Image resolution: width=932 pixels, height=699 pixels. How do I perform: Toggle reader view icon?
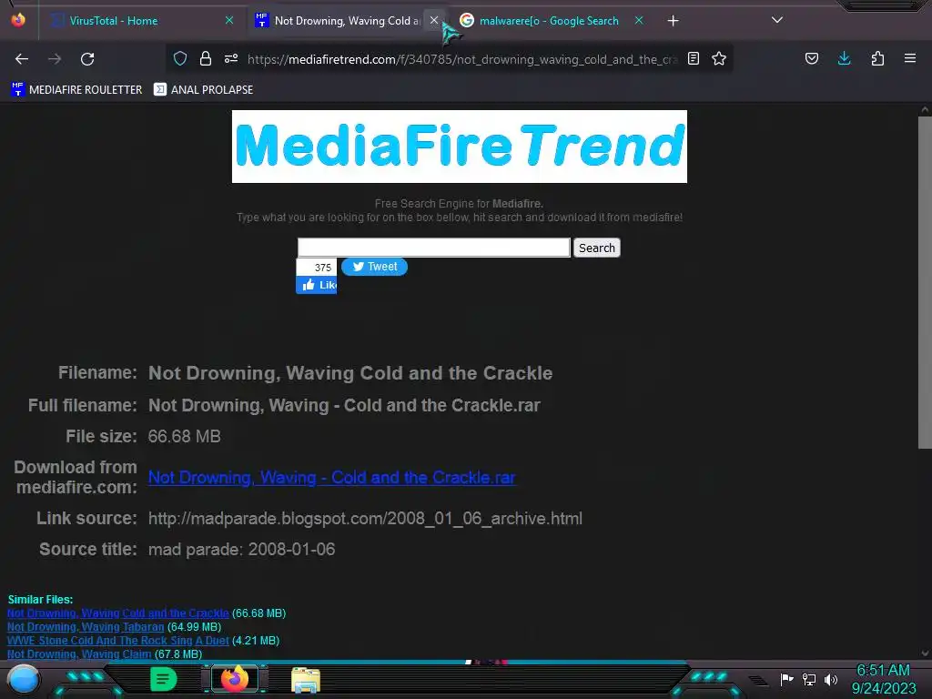pos(693,58)
